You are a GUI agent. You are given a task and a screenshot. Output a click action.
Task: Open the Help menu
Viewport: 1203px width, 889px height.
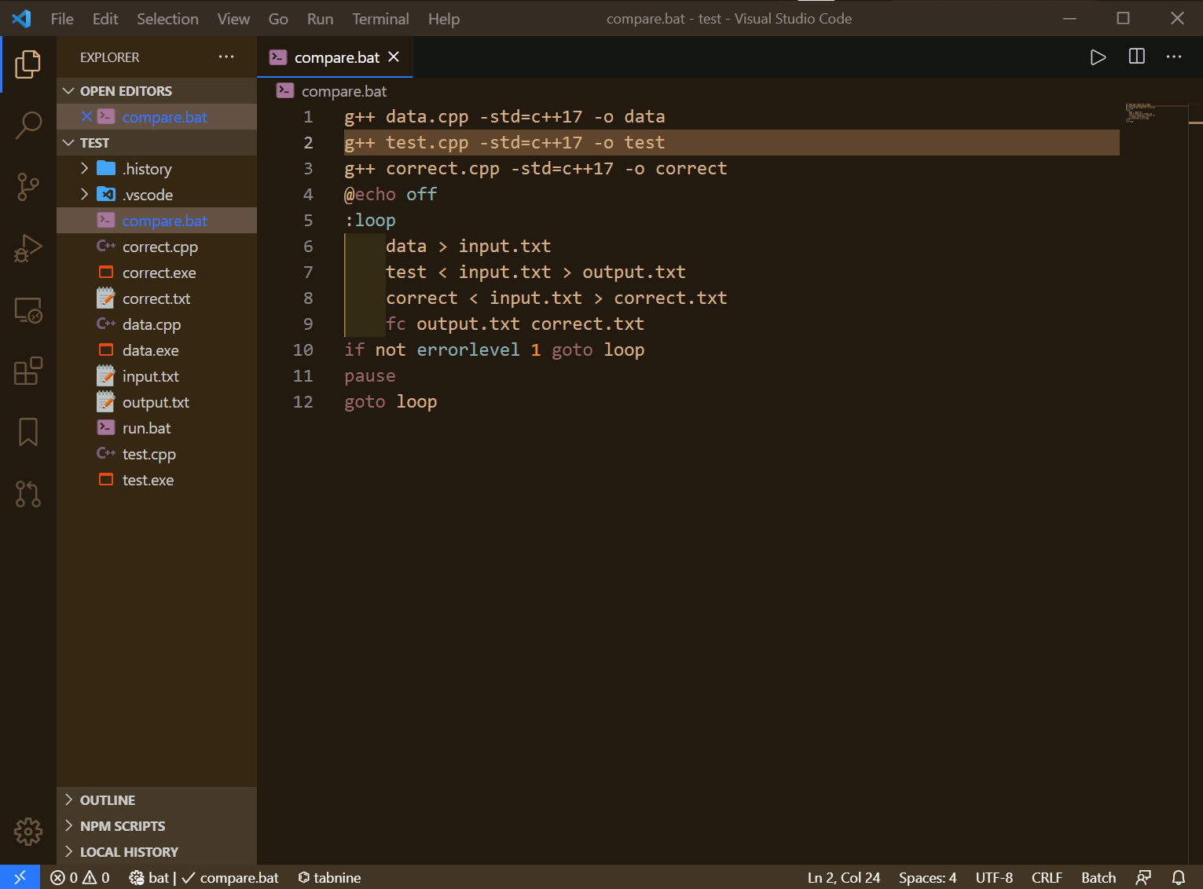[444, 19]
